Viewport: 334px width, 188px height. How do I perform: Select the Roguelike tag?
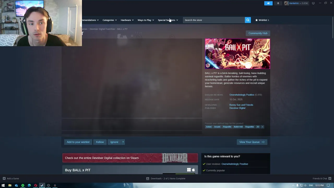click(x=249, y=127)
